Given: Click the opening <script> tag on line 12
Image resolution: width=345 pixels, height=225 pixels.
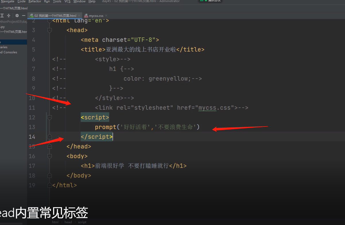Looking at the screenshot, I should click(95, 117).
